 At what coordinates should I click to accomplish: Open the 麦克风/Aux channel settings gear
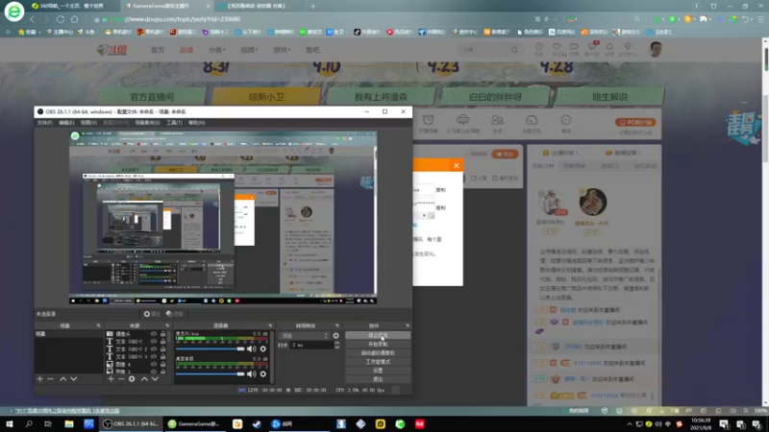tap(263, 348)
